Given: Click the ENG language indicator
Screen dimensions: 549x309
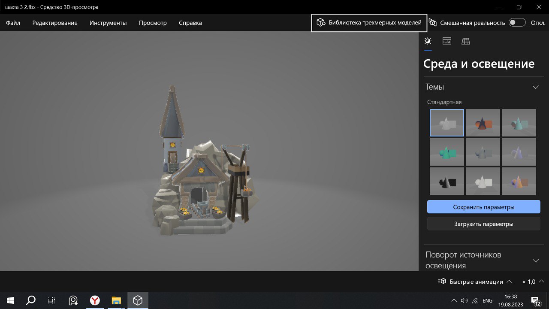Looking at the screenshot, I should point(488,300).
